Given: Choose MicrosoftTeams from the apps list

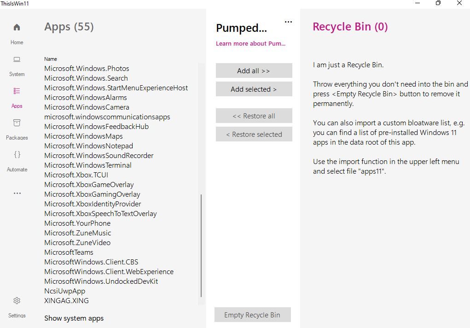Looking at the screenshot, I should point(69,252).
